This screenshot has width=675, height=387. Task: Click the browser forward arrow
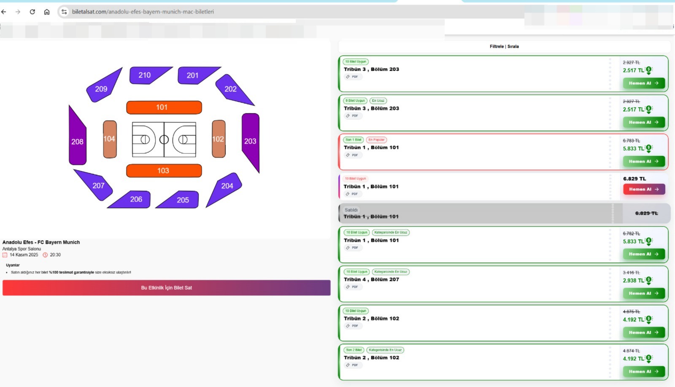point(18,12)
